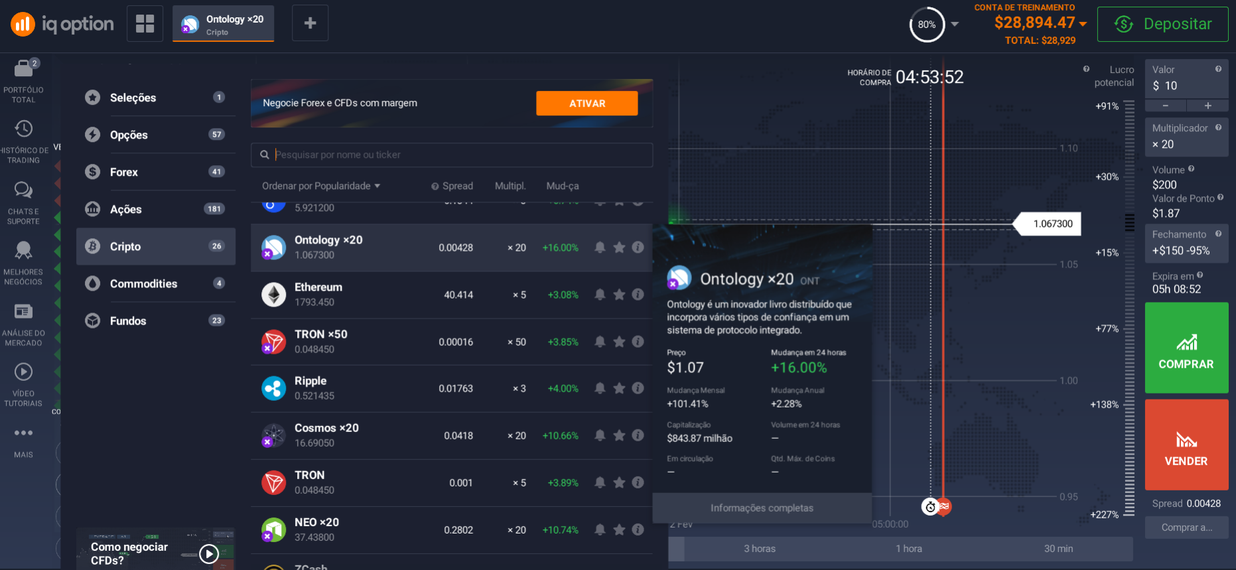Show info icon for Ethereum row
The image size is (1236, 570).
pyautogui.click(x=638, y=295)
